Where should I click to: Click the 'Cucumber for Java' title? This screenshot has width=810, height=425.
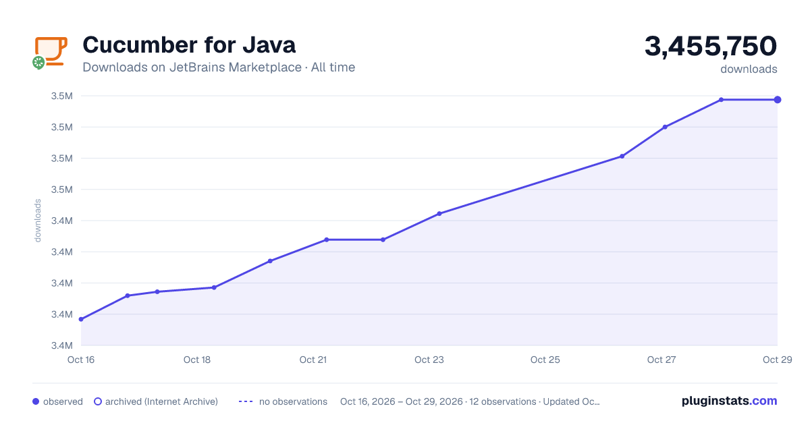tap(189, 45)
